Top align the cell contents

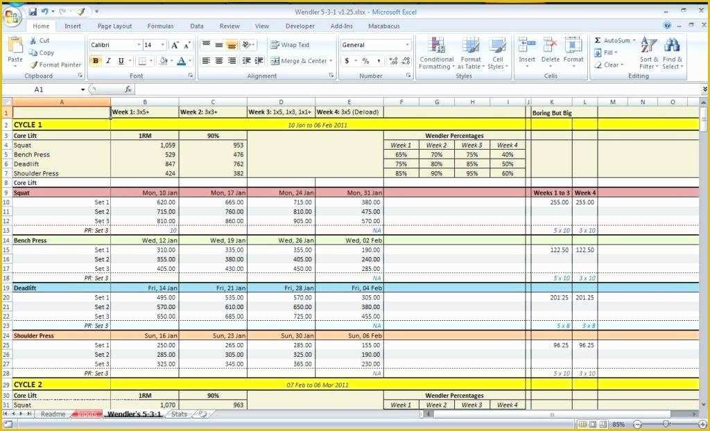point(206,45)
